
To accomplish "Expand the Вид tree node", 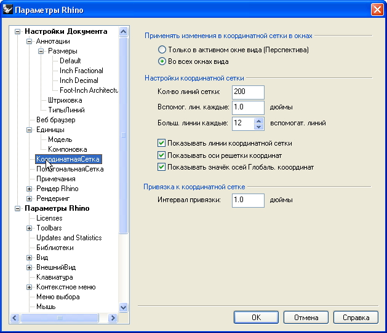I will coord(29,258).
